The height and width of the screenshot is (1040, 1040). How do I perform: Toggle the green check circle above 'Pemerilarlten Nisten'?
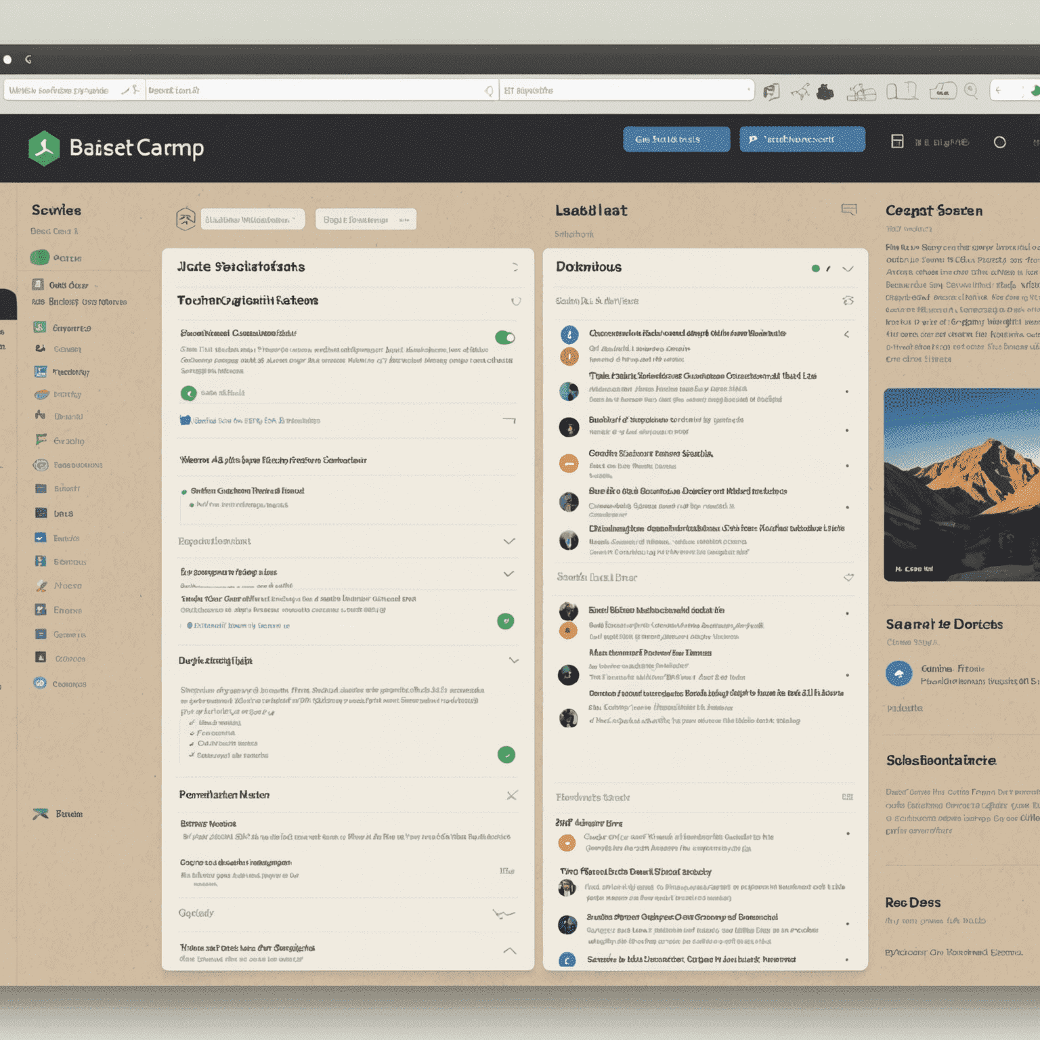coord(506,754)
